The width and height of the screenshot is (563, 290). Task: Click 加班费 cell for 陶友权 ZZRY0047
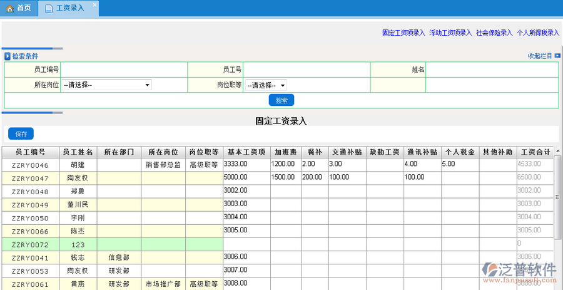click(x=285, y=177)
